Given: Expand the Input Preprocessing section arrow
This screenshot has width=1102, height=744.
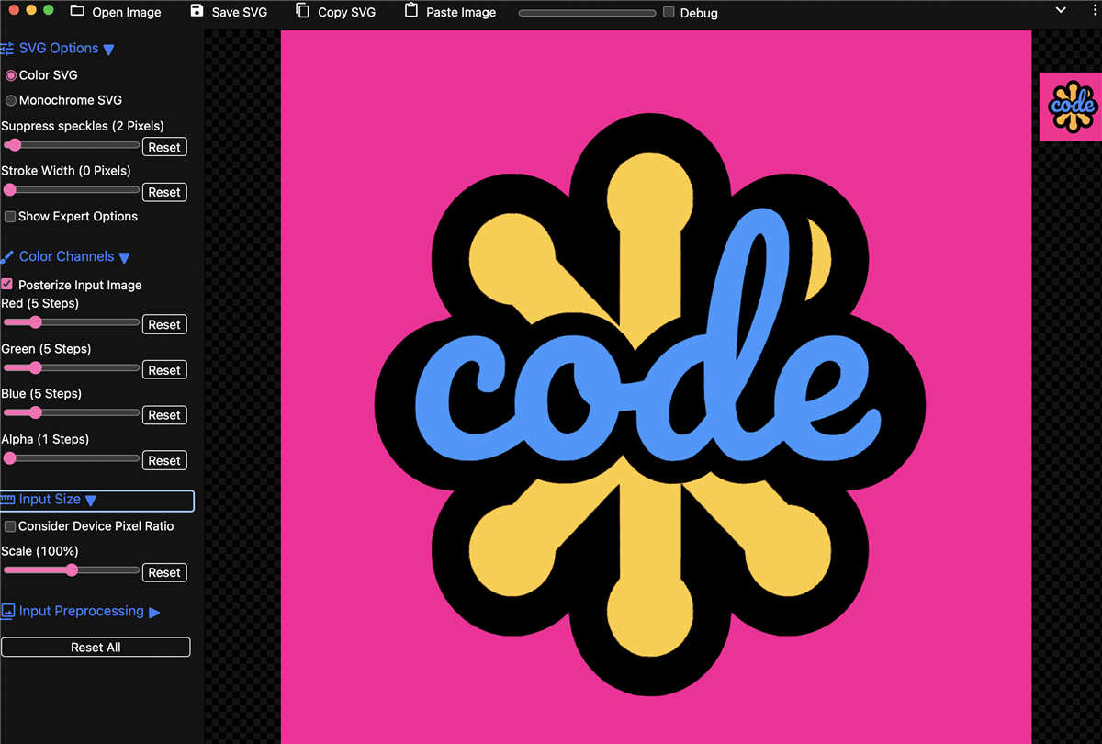Looking at the screenshot, I should click(154, 613).
